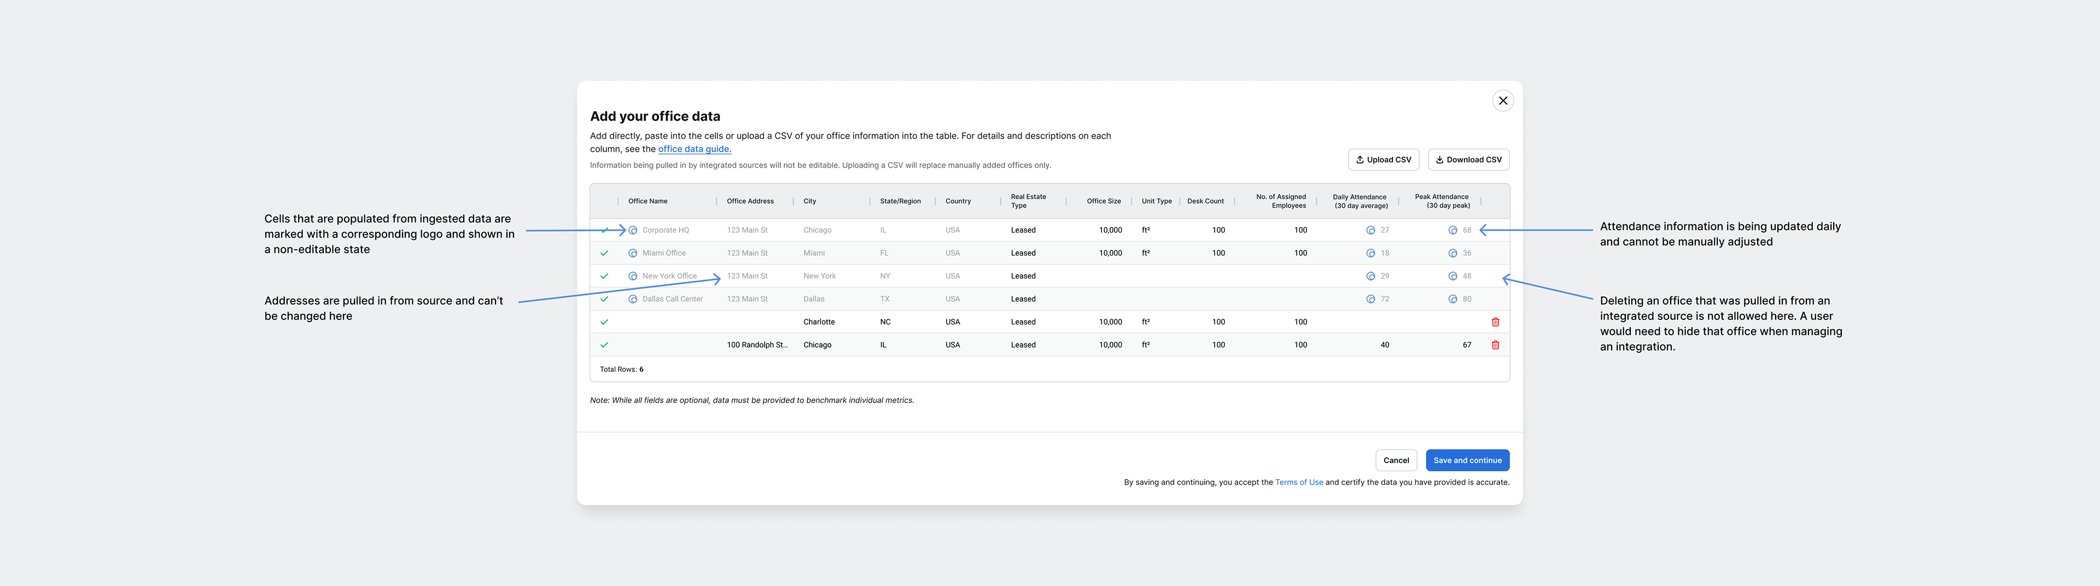Image resolution: width=2100 pixels, height=586 pixels.
Task: Open the Terms of Use link
Action: point(1299,483)
